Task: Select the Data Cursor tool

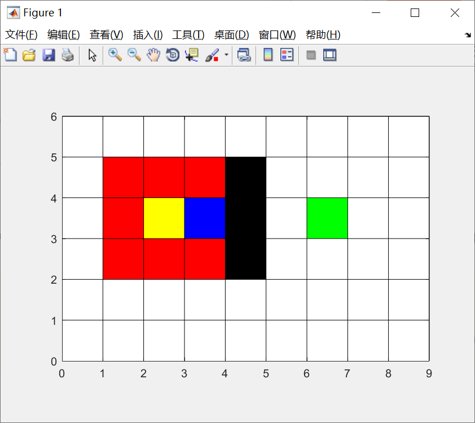Action: click(x=192, y=55)
